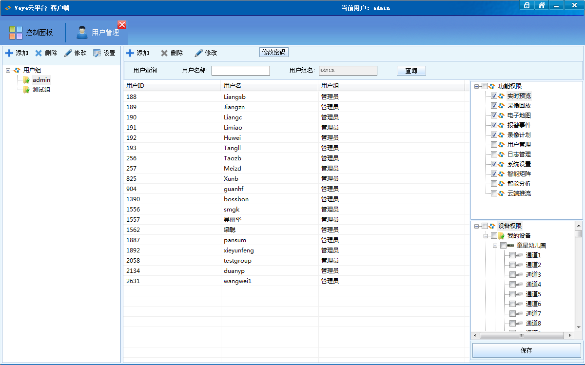The width and height of the screenshot is (585, 365).
Task: Click the home icon in title bar
Action: [x=542, y=5]
